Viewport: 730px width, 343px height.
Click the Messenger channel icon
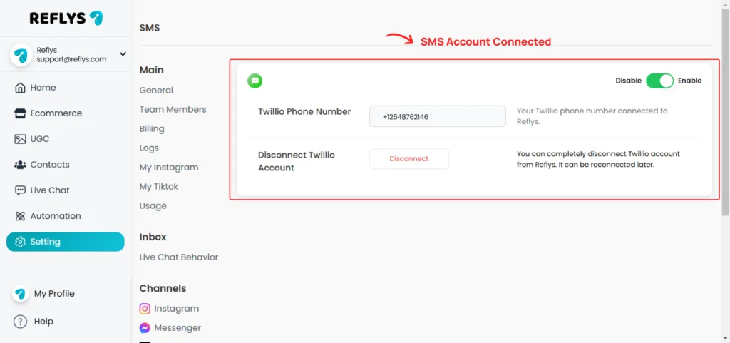click(x=145, y=328)
